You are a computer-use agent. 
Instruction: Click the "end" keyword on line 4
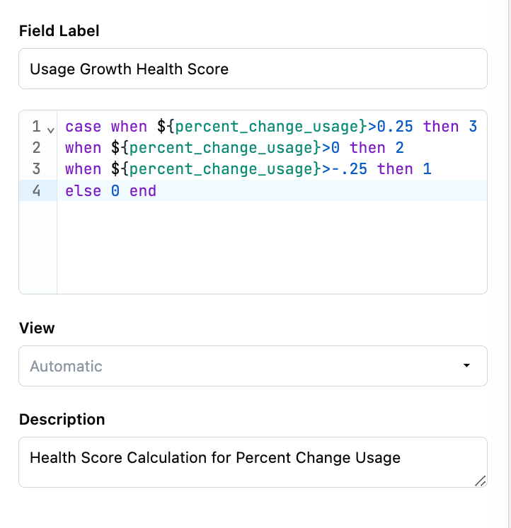tap(143, 190)
